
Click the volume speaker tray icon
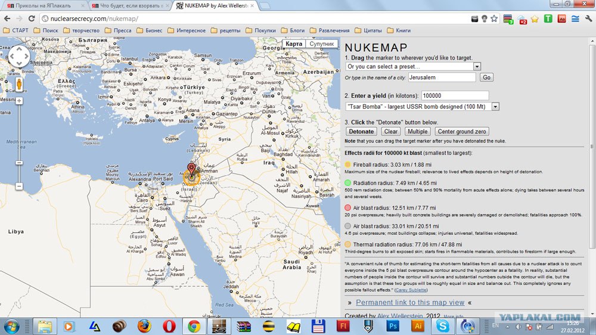518,327
